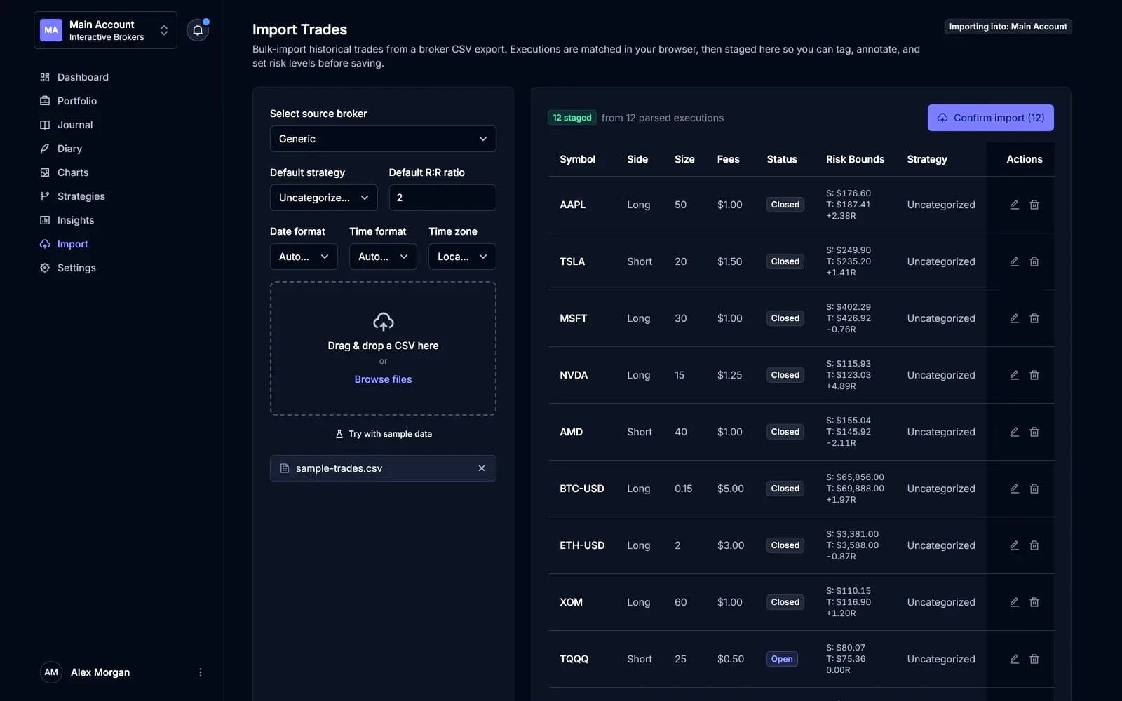Edit the ETH-USD staged trade
The height and width of the screenshot is (701, 1122).
point(1014,545)
